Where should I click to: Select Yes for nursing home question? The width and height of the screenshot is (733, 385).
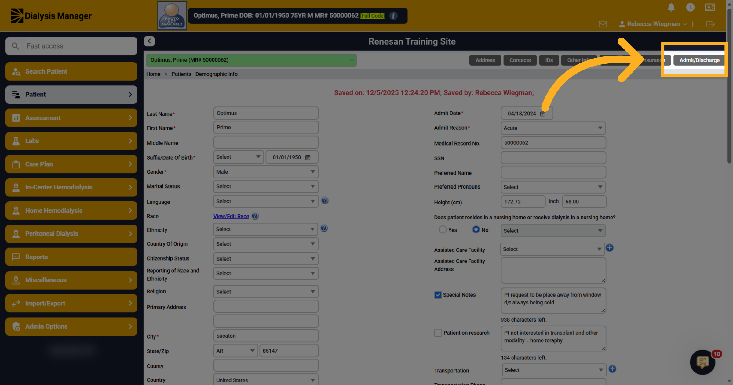pyautogui.click(x=443, y=229)
